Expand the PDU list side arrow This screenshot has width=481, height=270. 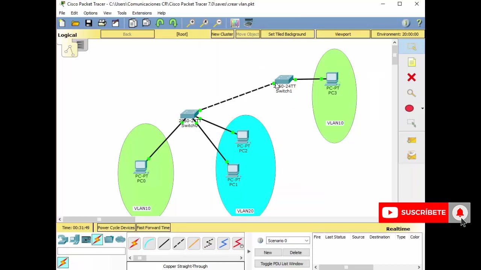point(249,252)
